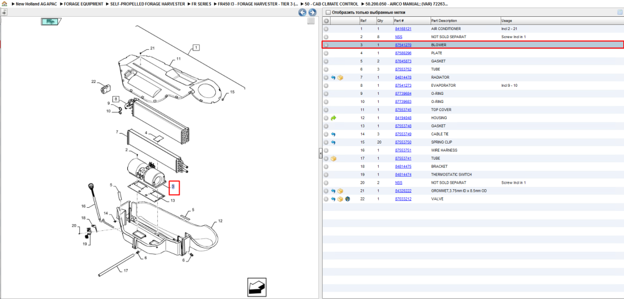Open part number 87033212 link
Image resolution: width=624 pixels, height=299 pixels.
pos(402,199)
